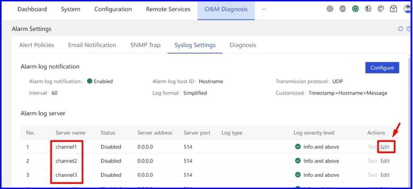Click the channel1 severity green check icon
The image size is (413, 189).
(298, 147)
